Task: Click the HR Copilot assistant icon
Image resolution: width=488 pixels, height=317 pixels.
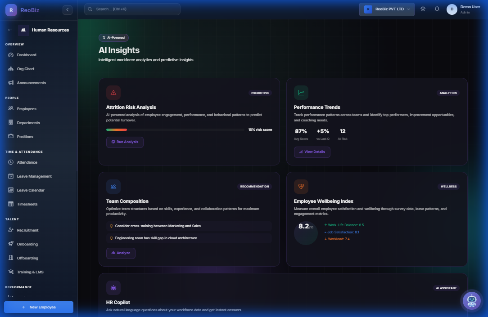Action: (113, 288)
